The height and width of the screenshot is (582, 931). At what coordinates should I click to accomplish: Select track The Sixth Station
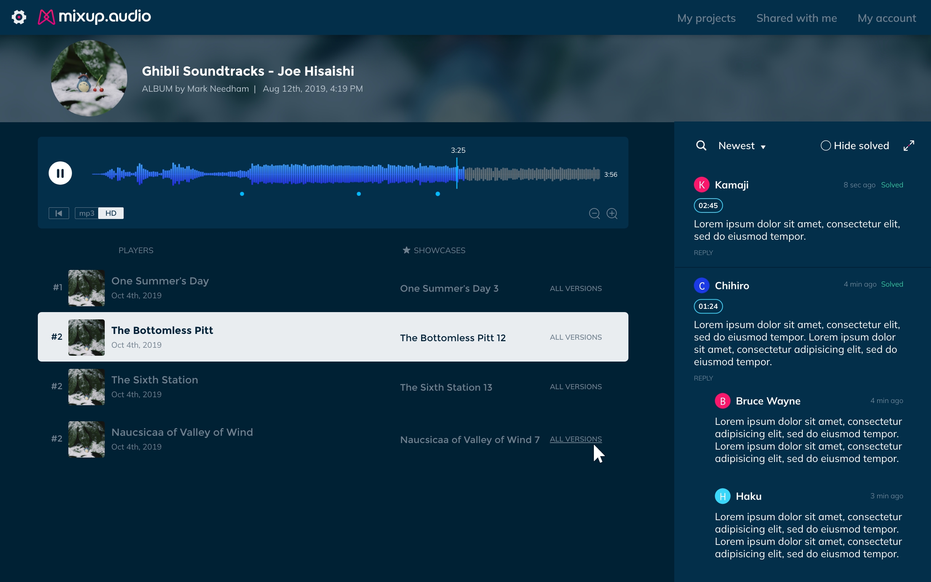point(155,380)
